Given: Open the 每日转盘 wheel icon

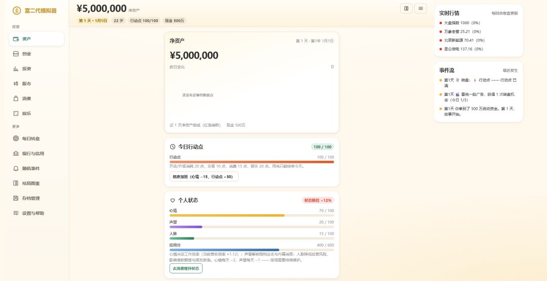Looking at the screenshot, I should point(16,138).
